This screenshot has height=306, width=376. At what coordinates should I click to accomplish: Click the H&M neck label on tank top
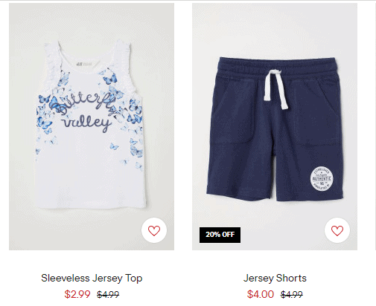point(84,64)
